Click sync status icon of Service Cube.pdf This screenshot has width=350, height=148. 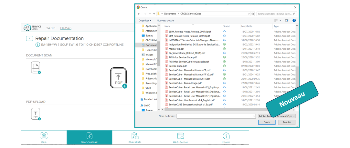coord(224,66)
